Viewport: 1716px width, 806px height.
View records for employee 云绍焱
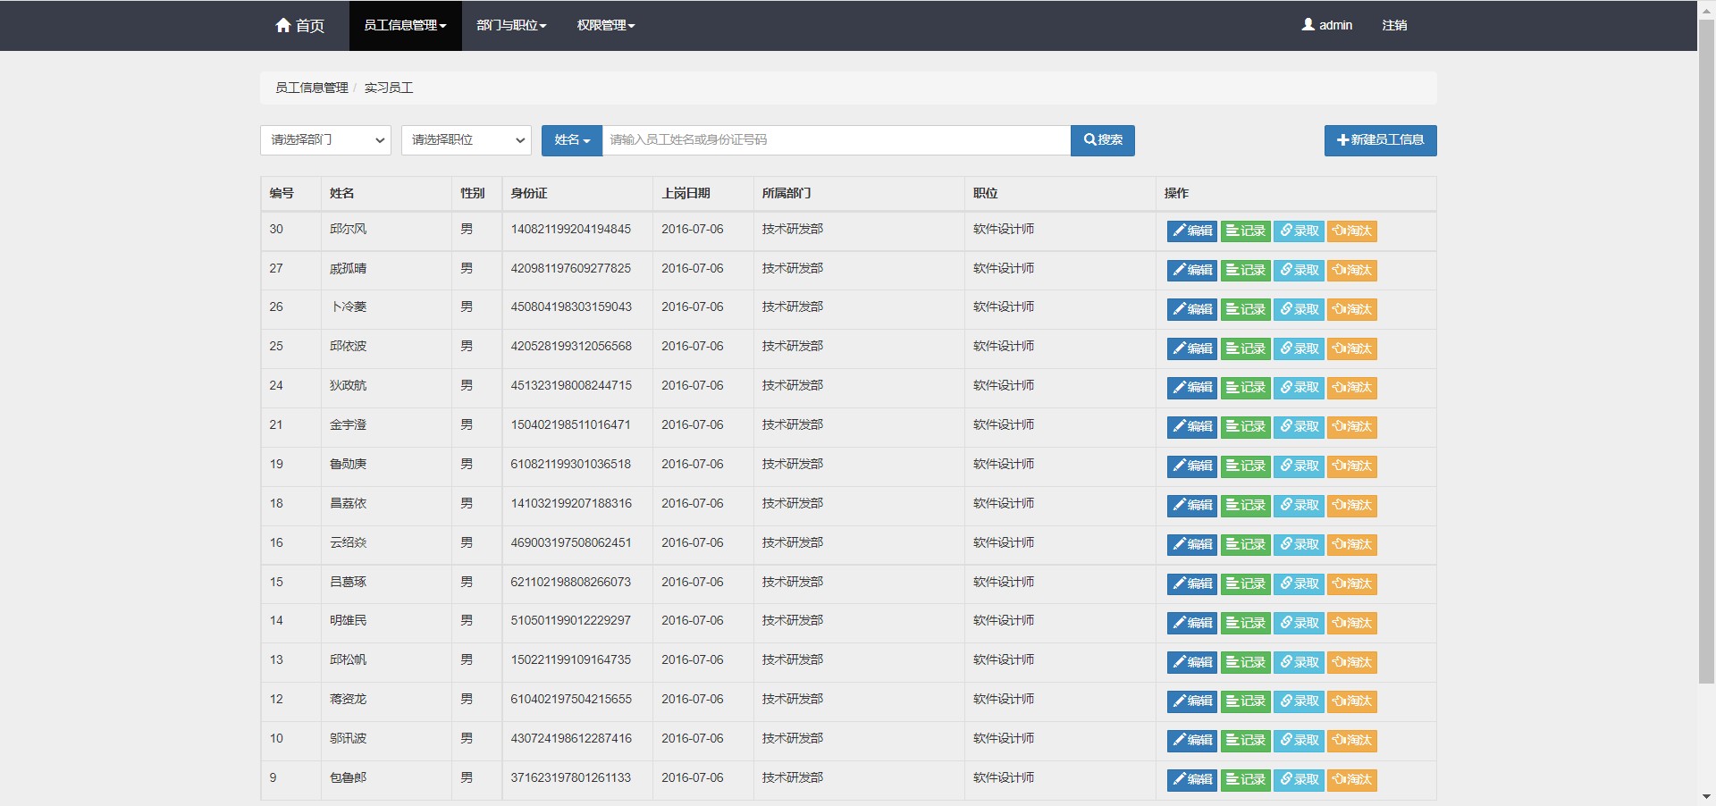pos(1245,544)
